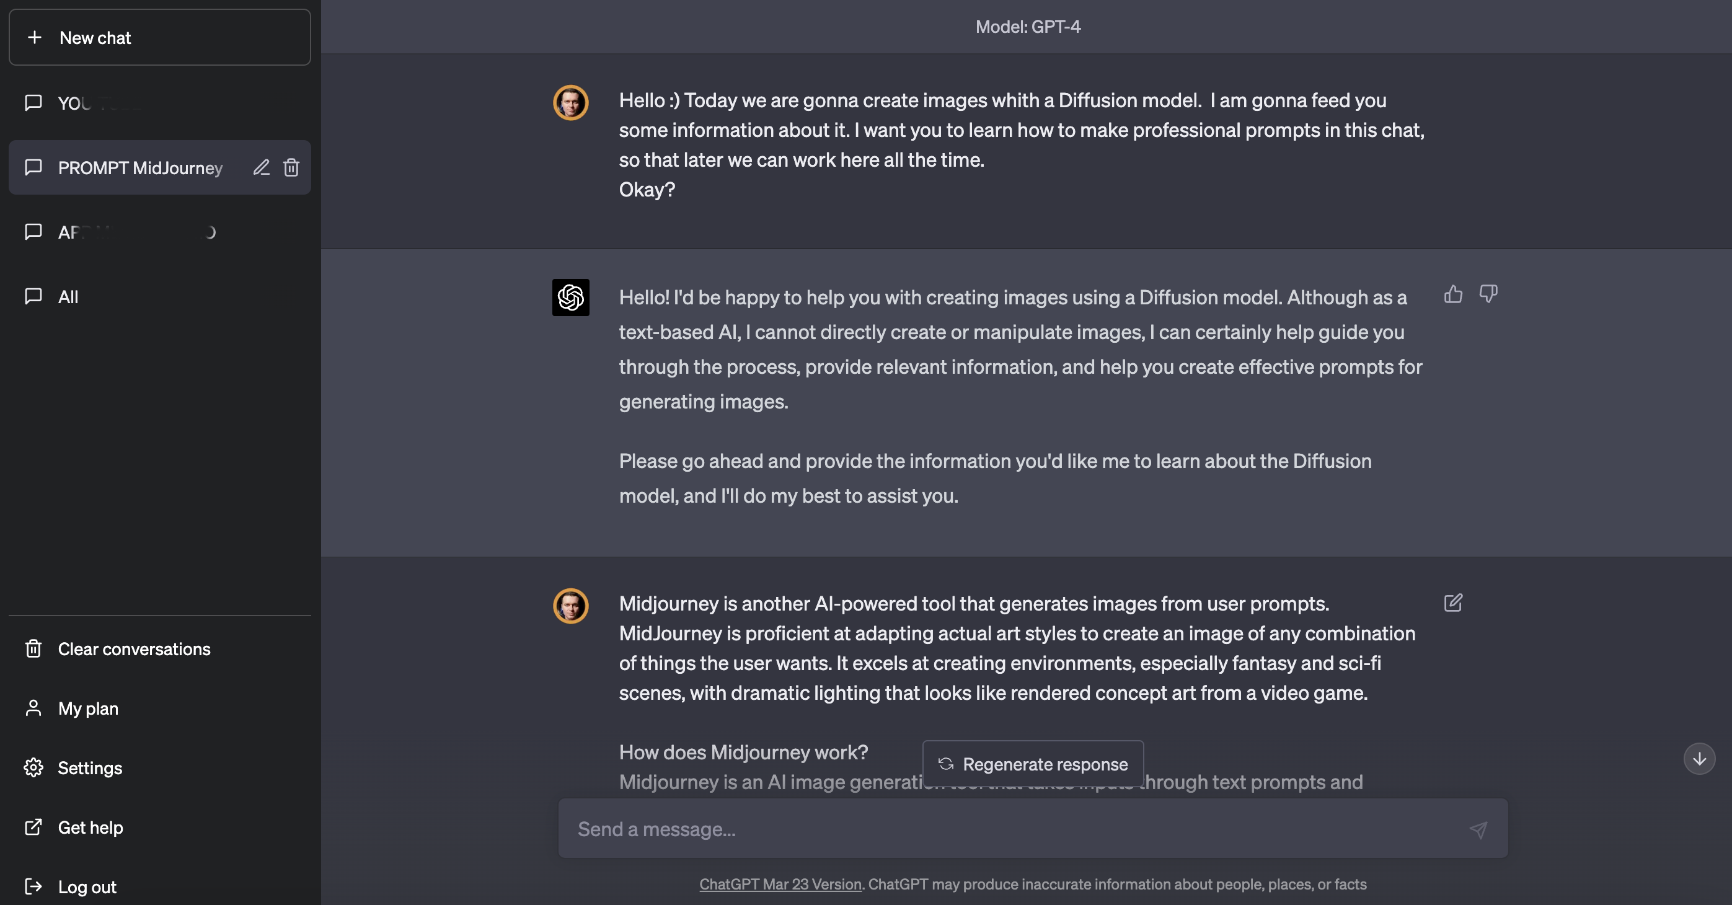This screenshot has height=905, width=1732.
Task: Log out of the account
Action: point(87,887)
